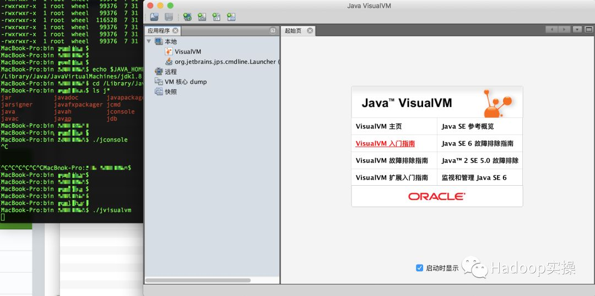595x296 pixels.
Task: Click 'jarsigner' file name in Terminal
Action: (17, 104)
